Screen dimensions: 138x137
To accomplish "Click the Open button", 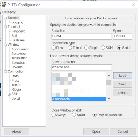I will [x=96, y=131].
